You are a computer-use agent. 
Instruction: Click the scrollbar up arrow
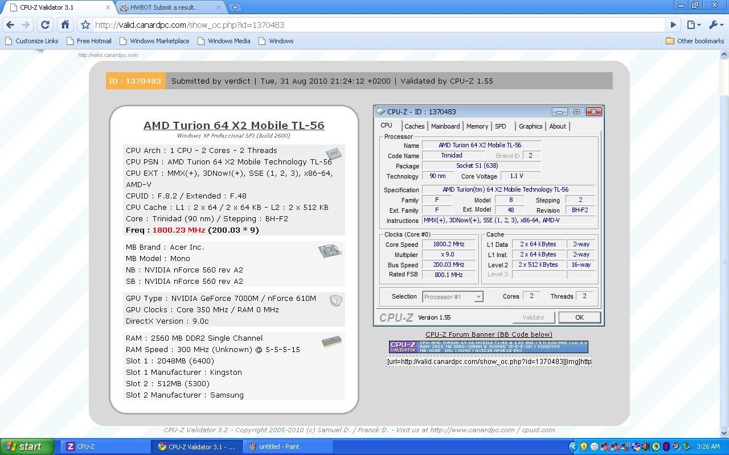tap(724, 55)
